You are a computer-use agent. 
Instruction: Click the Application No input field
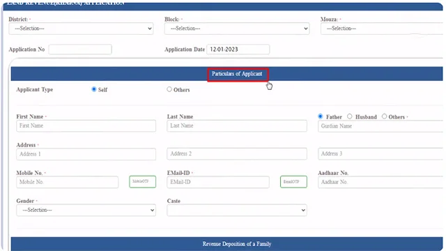coord(80,50)
